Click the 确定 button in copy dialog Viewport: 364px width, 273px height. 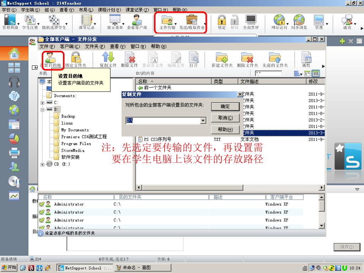pyautogui.click(x=225, y=107)
